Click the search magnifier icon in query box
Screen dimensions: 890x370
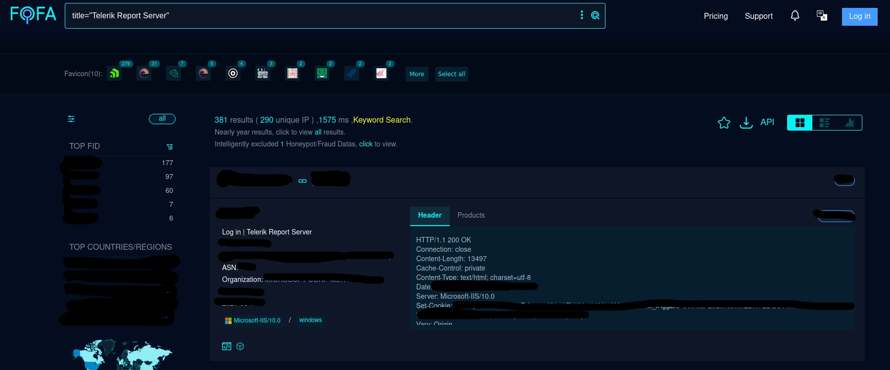595,15
